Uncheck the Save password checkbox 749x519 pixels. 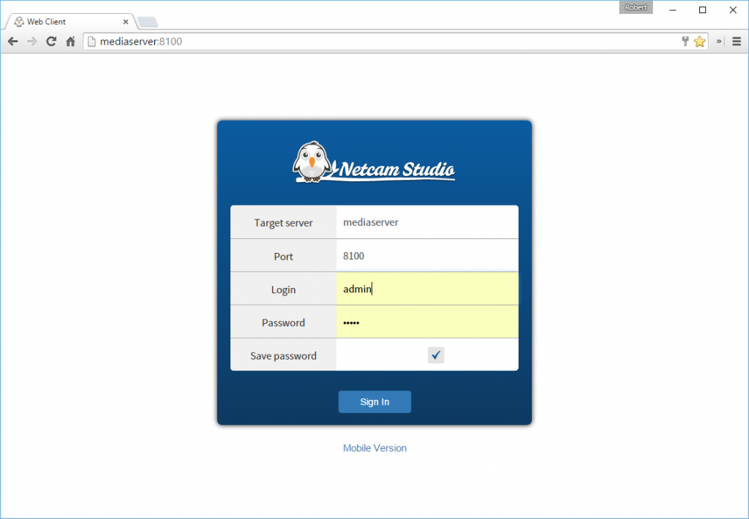coord(435,355)
